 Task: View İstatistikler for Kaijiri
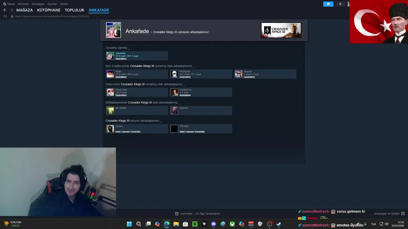pyautogui.click(x=121, y=77)
